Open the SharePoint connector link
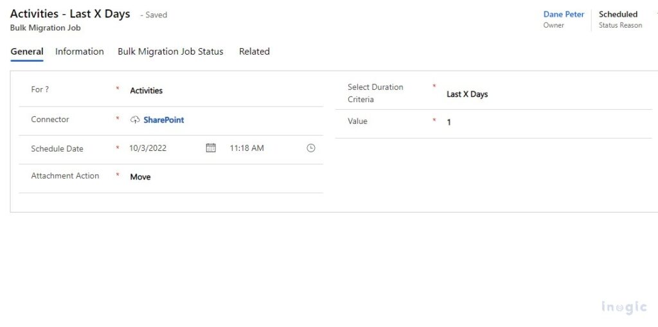Image resolution: width=658 pixels, height=327 pixels. 164,120
